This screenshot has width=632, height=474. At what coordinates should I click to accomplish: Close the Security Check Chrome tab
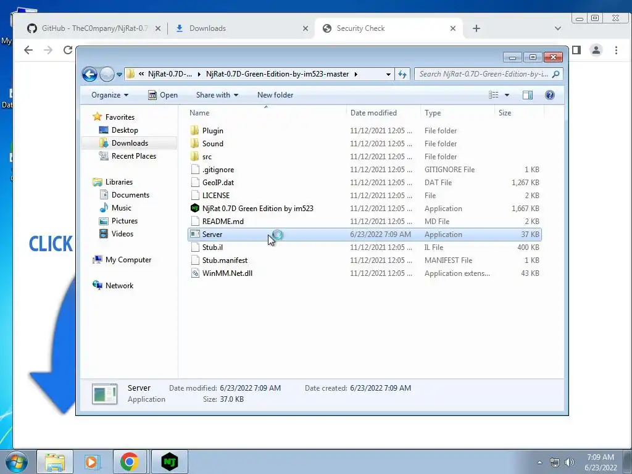pyautogui.click(x=452, y=28)
